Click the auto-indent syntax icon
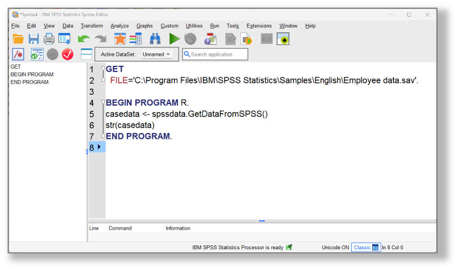 point(37,54)
